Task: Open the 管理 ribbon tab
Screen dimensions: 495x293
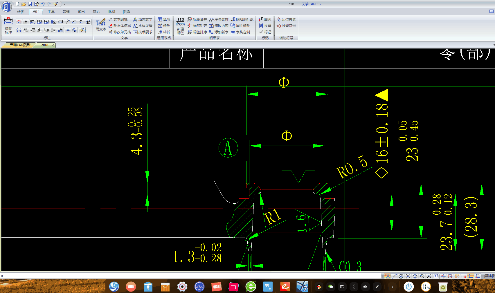Action: [x=66, y=12]
